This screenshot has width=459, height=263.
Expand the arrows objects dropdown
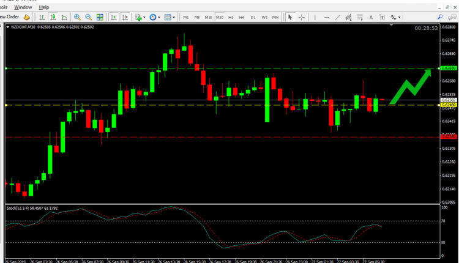coord(399,17)
